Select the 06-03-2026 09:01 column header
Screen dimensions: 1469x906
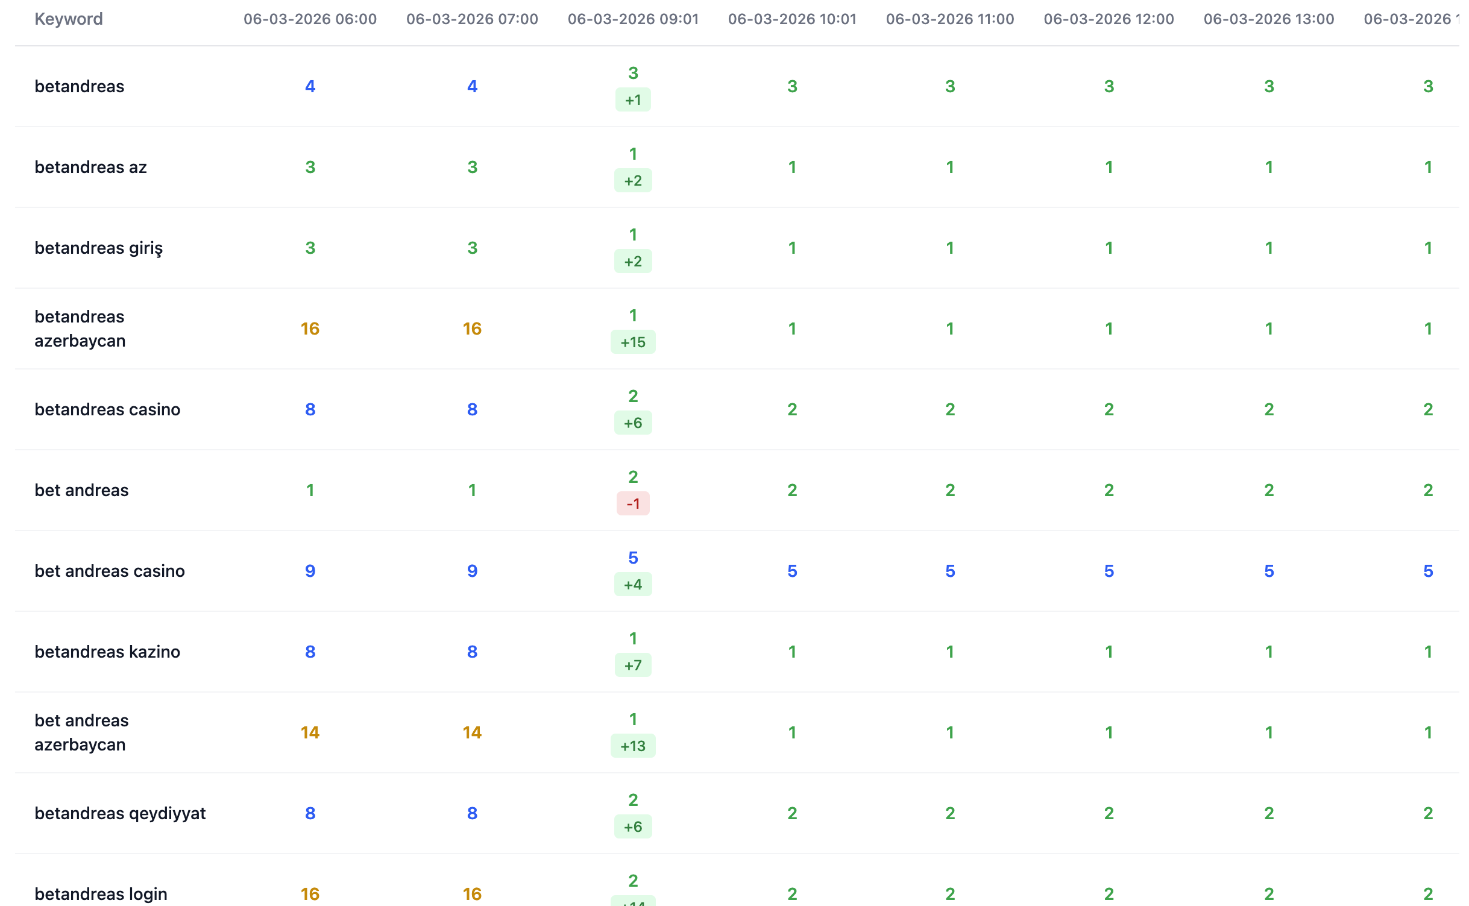tap(633, 19)
